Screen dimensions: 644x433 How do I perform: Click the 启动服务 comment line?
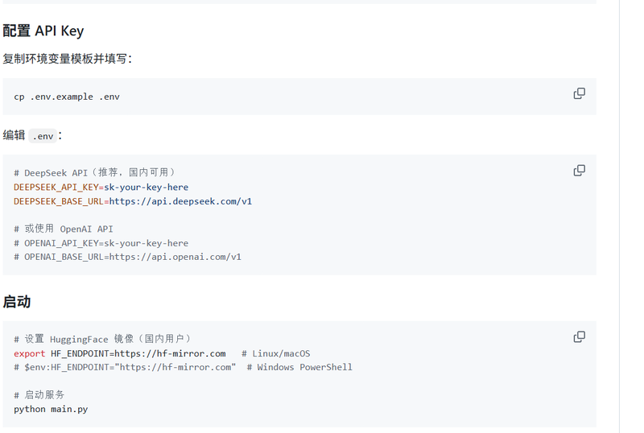coord(39,395)
